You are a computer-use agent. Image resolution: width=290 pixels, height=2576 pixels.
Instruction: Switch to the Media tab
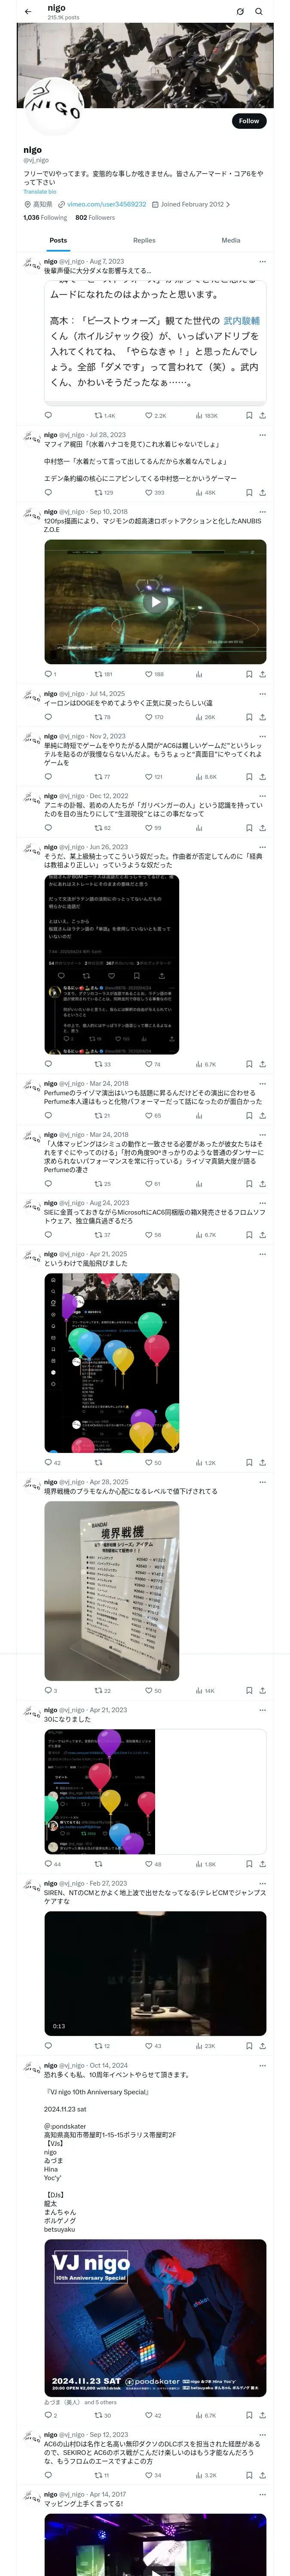coord(231,240)
